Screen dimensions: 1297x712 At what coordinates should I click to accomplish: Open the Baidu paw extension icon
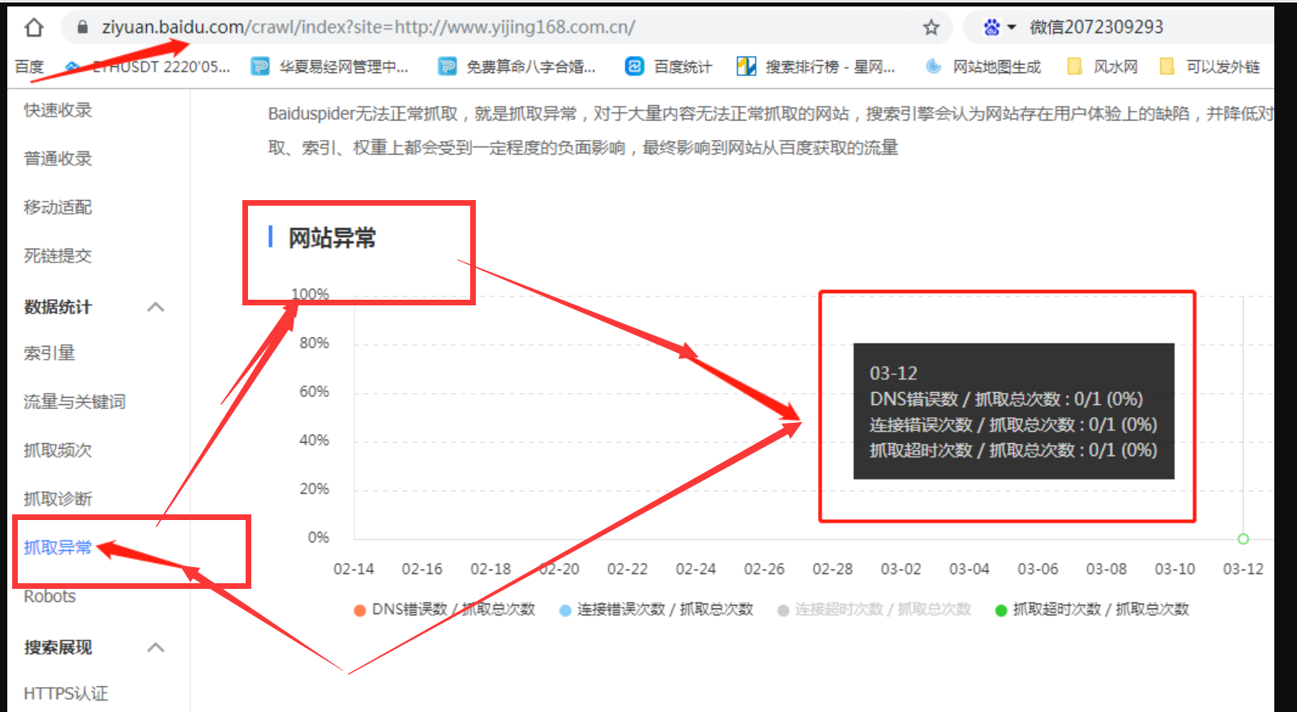991,28
